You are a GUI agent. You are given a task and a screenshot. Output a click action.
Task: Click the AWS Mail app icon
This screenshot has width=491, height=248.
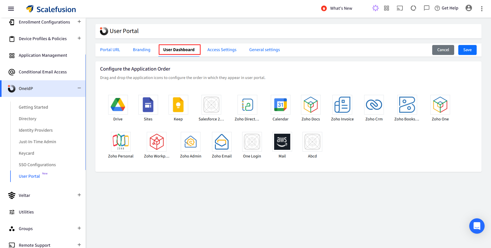click(x=282, y=142)
